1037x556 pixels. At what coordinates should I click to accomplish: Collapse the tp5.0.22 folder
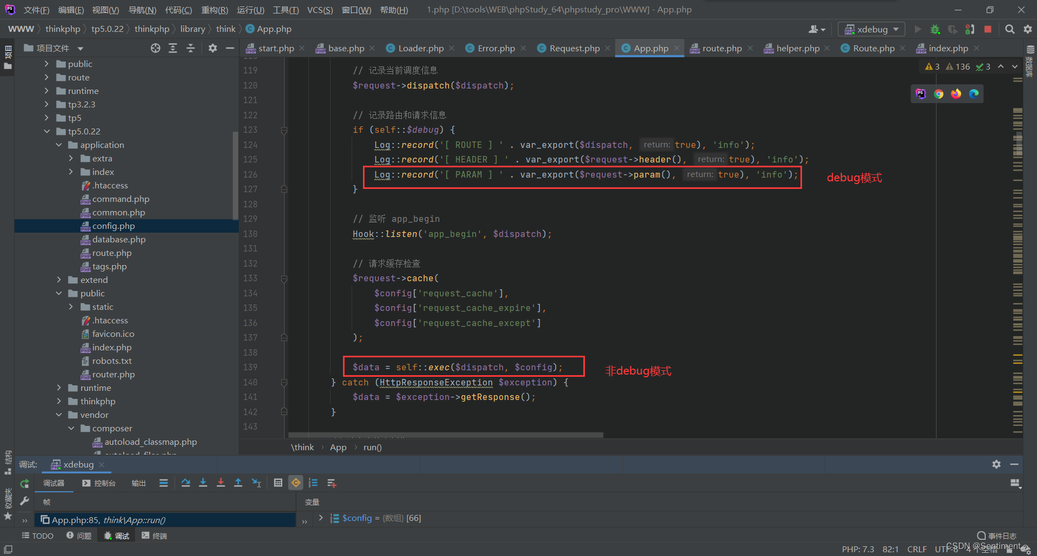pyautogui.click(x=47, y=131)
